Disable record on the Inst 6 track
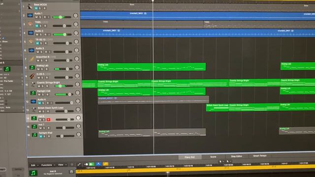 (x=48, y=119)
